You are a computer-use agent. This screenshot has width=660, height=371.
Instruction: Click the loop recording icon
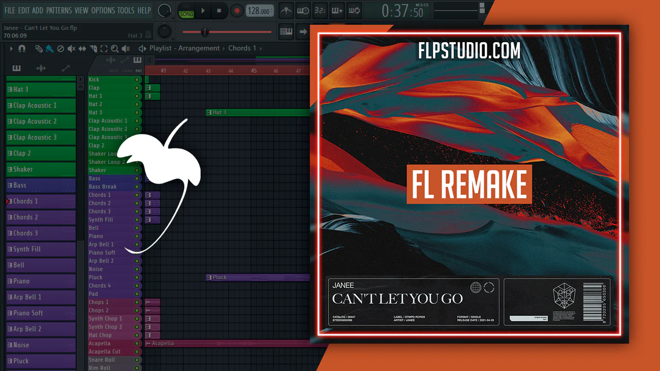point(354,10)
